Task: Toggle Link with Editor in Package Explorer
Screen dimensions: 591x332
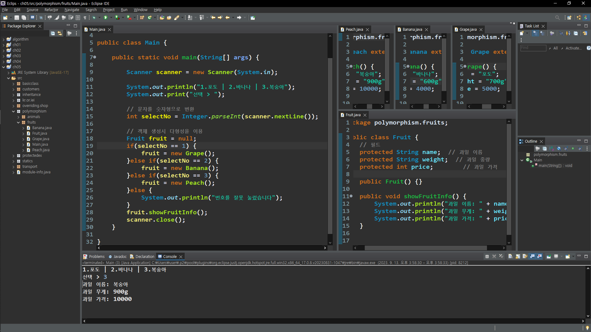Action: (x=60, y=33)
